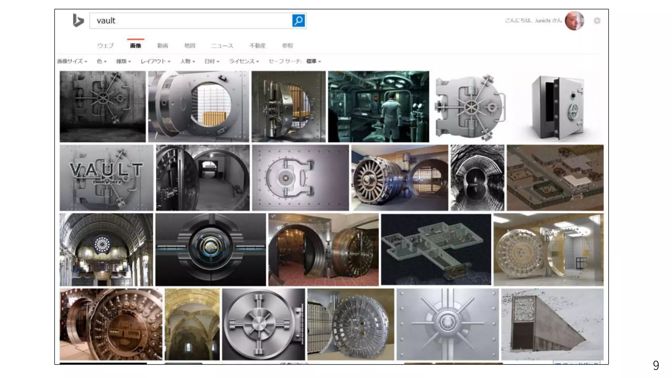Change the セーフサーチ 標準 setting
Image resolution: width=672 pixels, height=378 pixels.
[313, 61]
